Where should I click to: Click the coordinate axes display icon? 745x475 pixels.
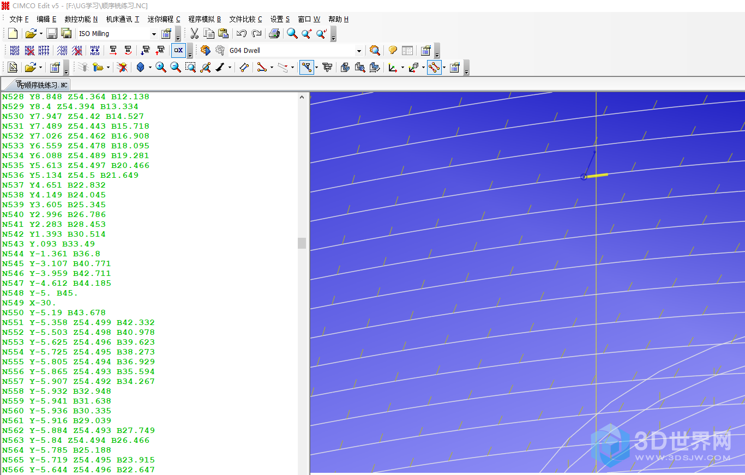(393, 68)
